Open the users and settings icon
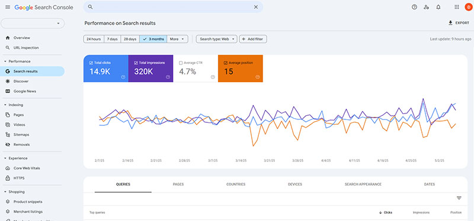This screenshot has width=474, height=221. (426, 7)
